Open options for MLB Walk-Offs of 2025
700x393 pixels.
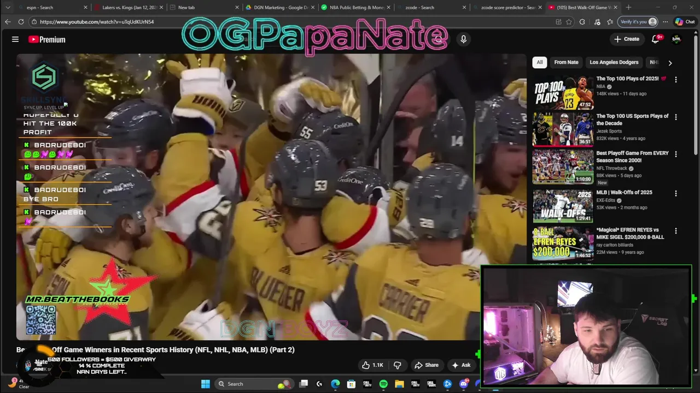tap(676, 193)
